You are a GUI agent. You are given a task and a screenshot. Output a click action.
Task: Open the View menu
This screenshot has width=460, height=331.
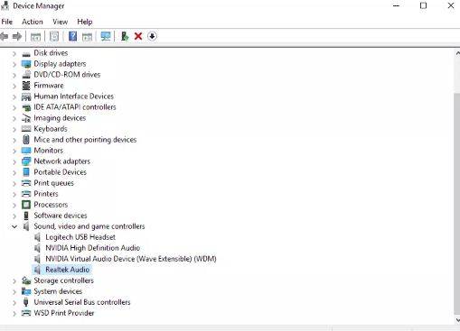click(x=60, y=22)
